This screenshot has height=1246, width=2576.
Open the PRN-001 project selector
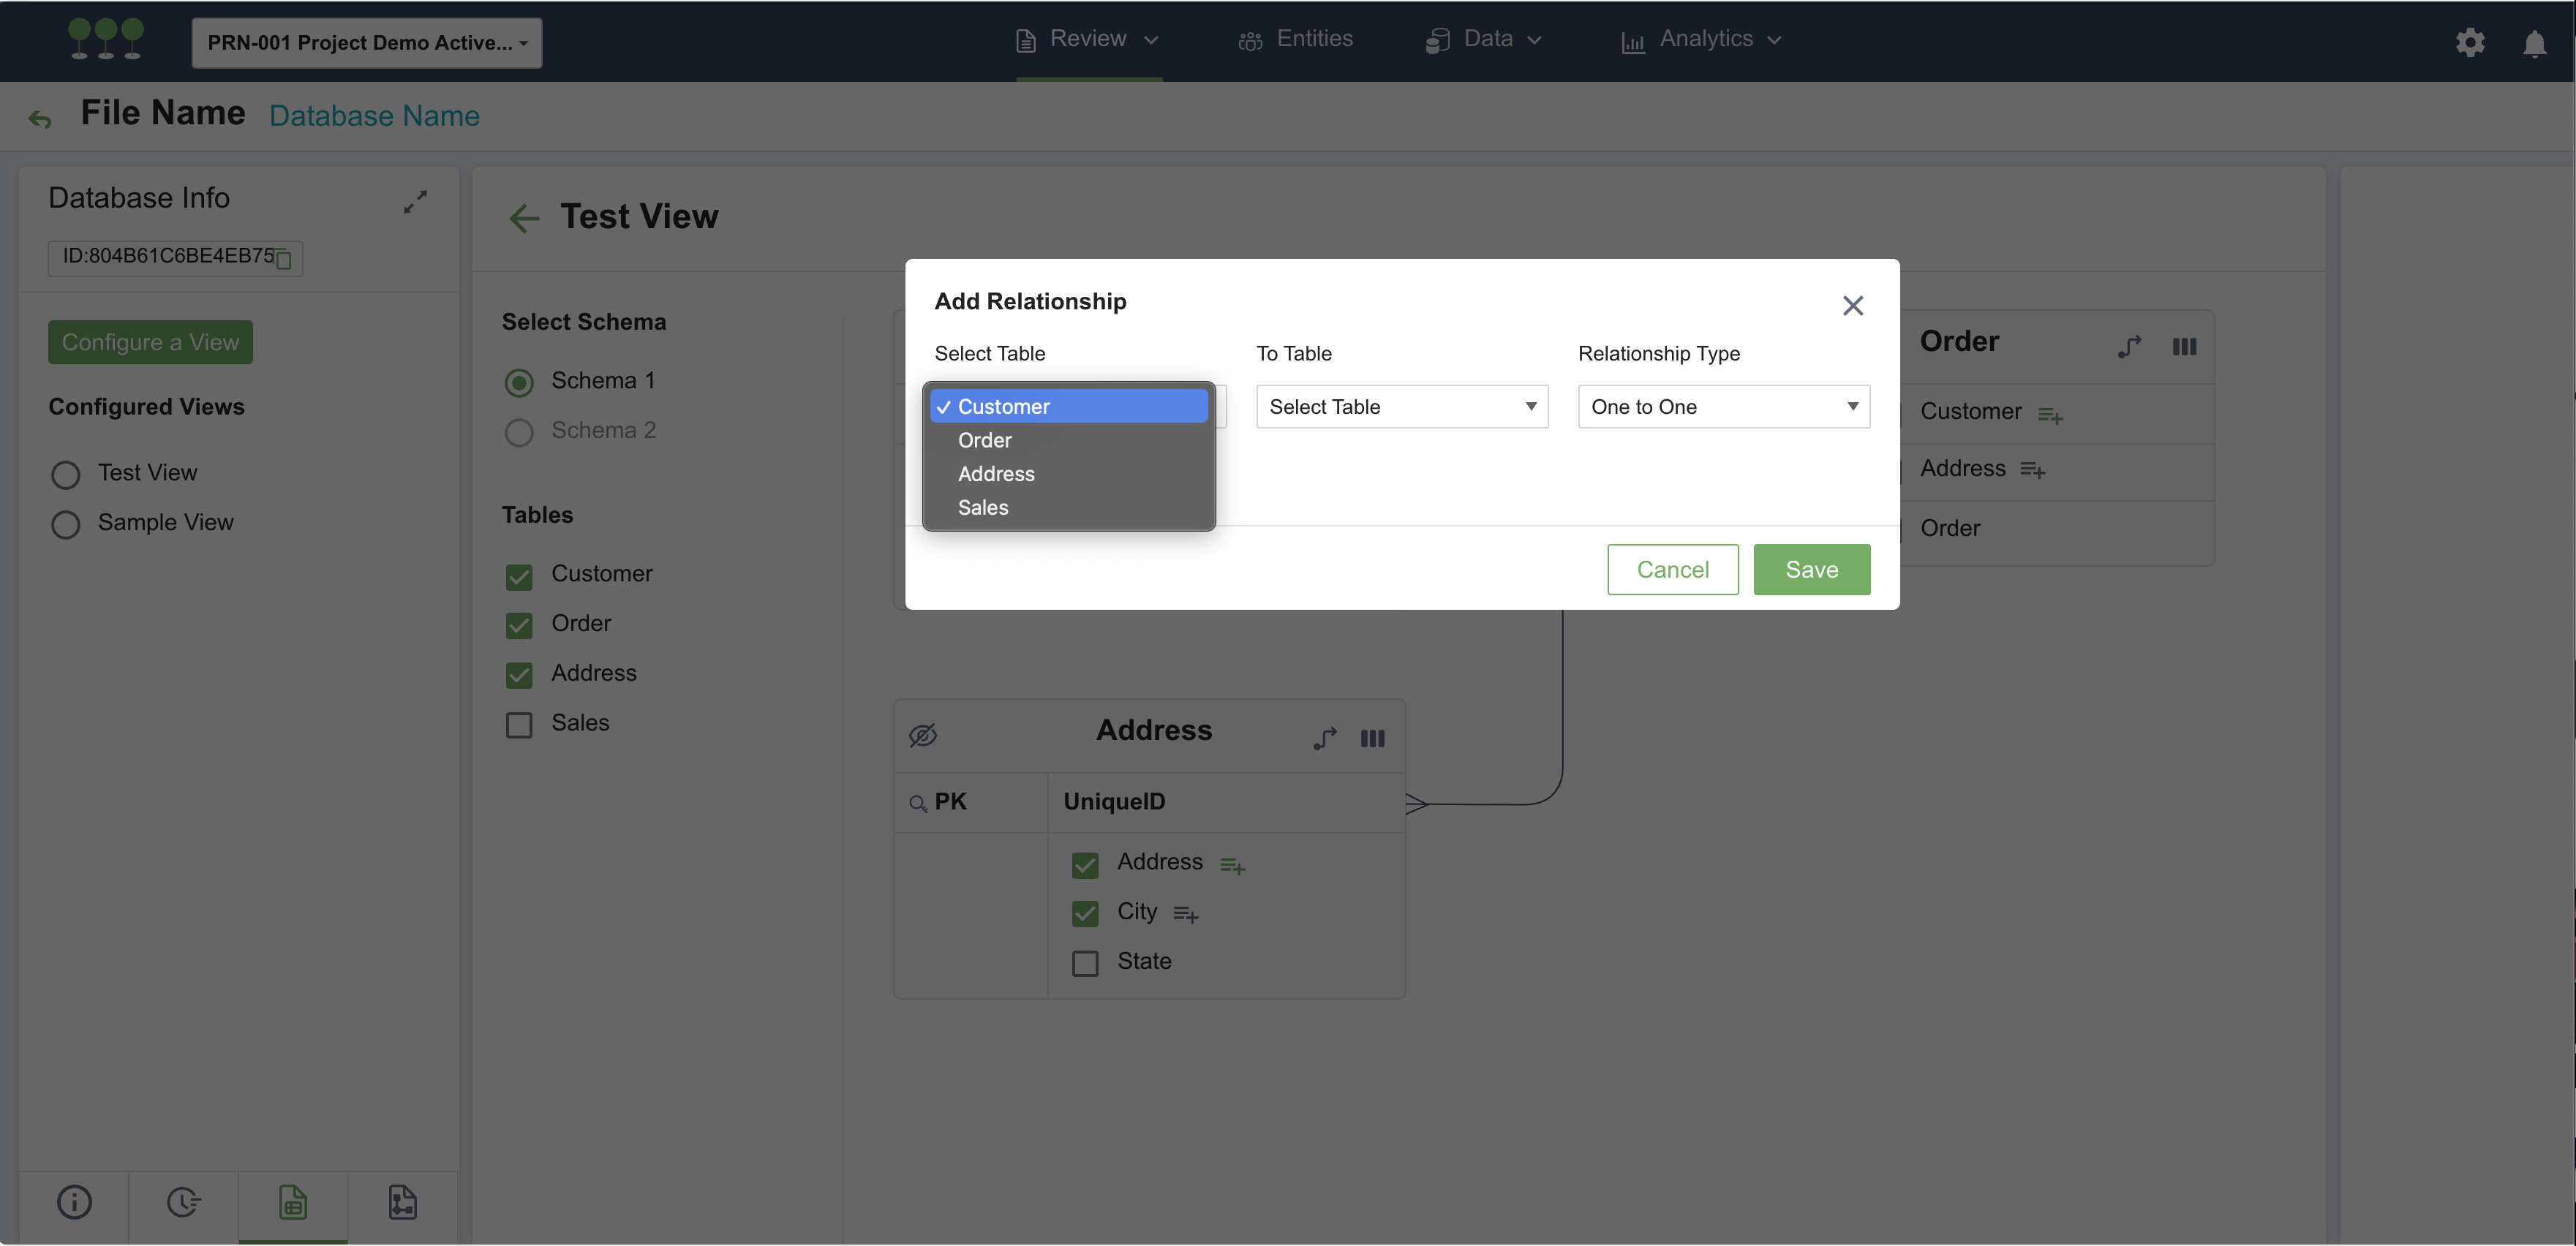[366, 42]
